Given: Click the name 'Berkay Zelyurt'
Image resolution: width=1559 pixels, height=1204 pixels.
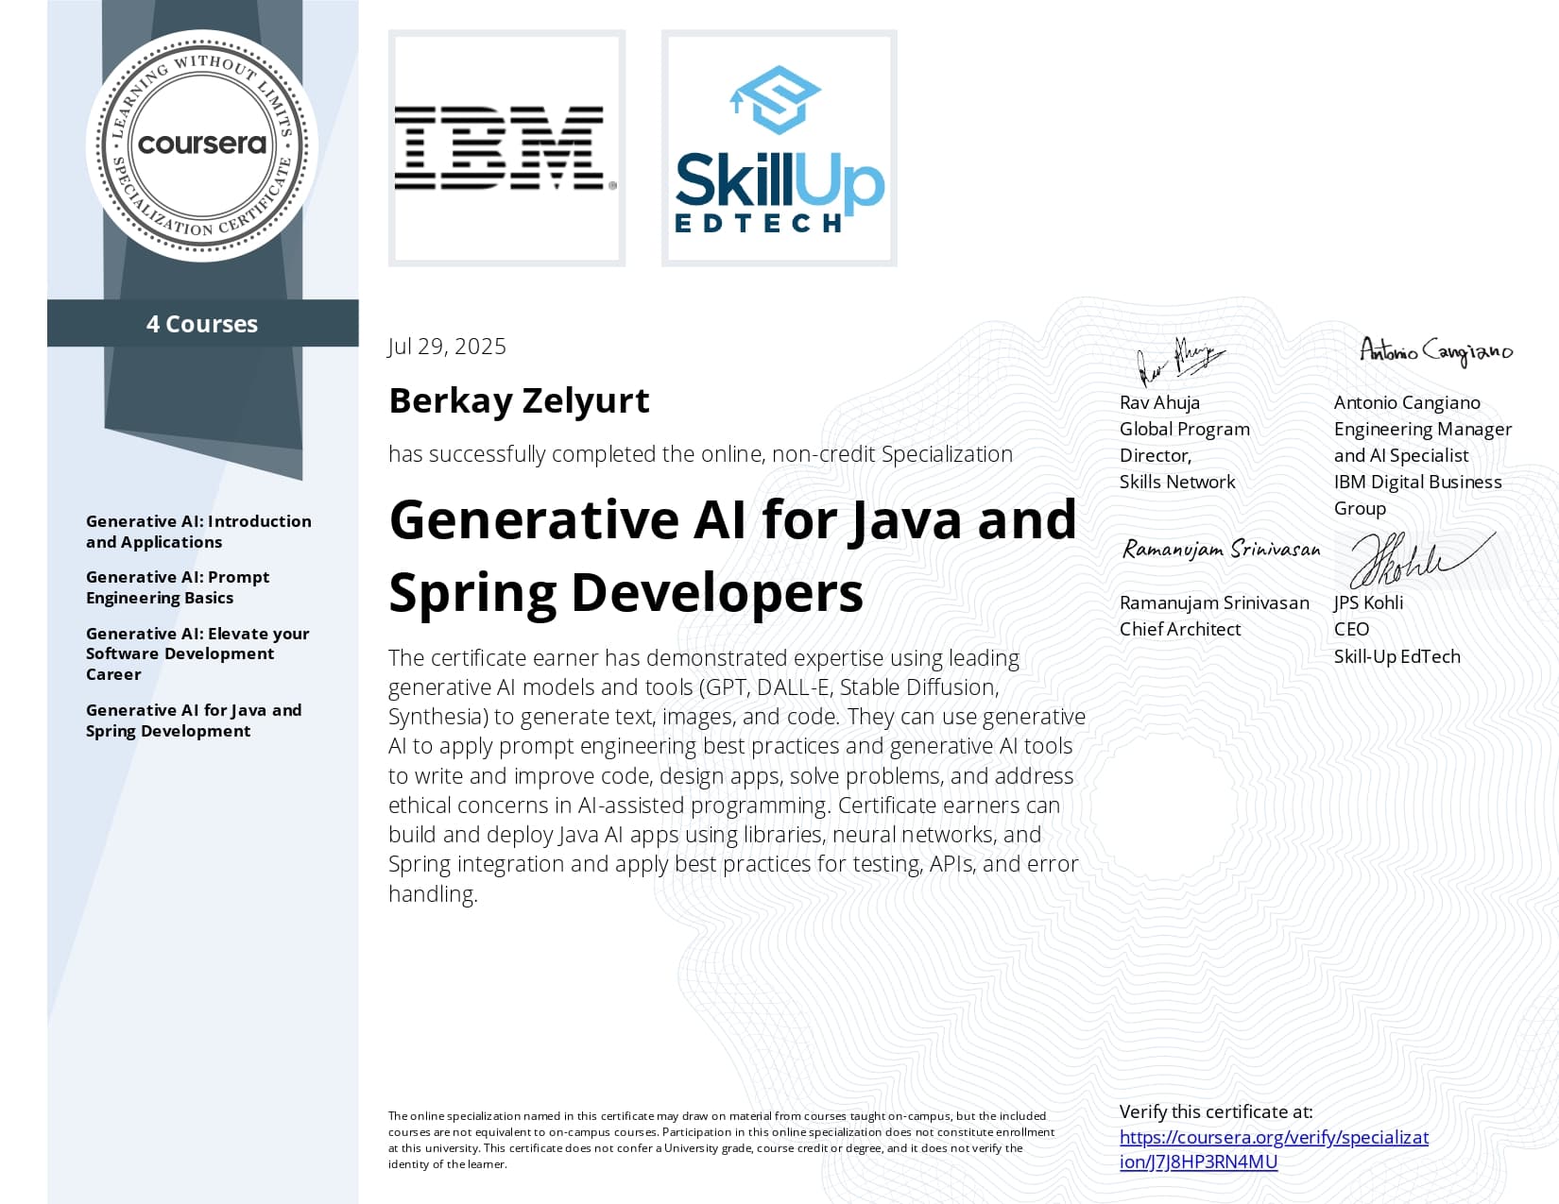Looking at the screenshot, I should pyautogui.click(x=519, y=400).
